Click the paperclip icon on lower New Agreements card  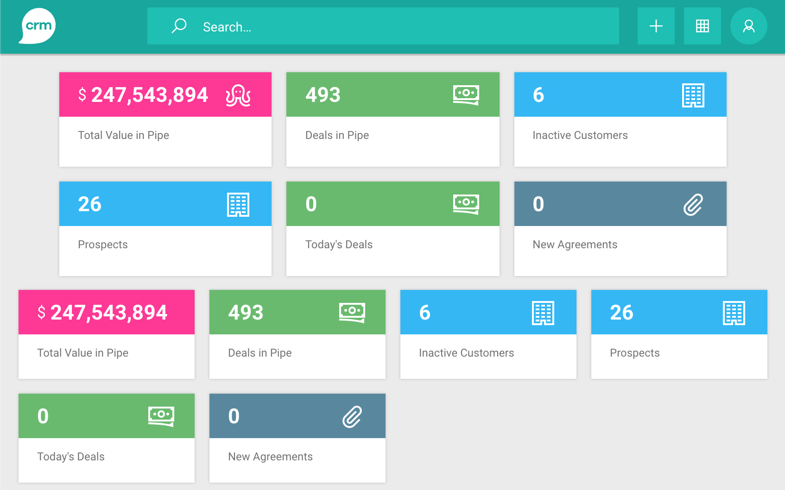(x=352, y=417)
